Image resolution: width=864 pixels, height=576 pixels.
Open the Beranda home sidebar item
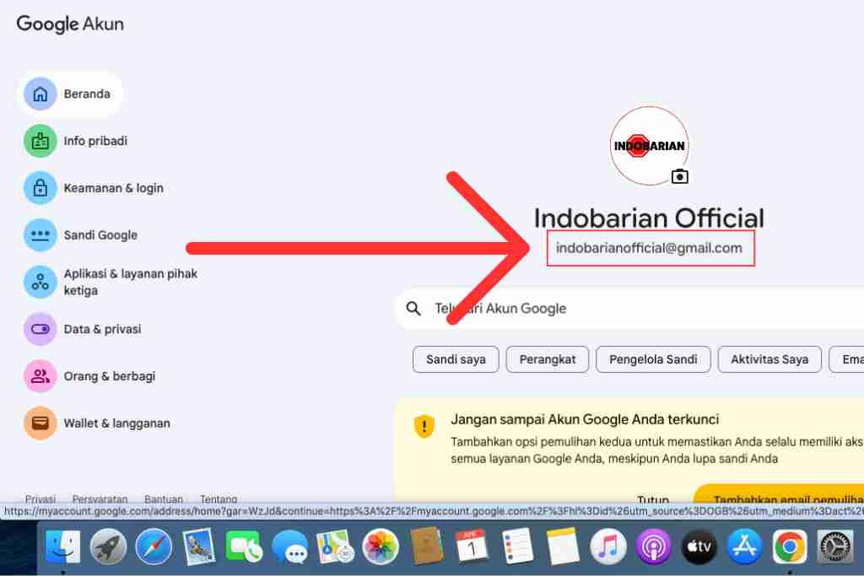(x=71, y=94)
